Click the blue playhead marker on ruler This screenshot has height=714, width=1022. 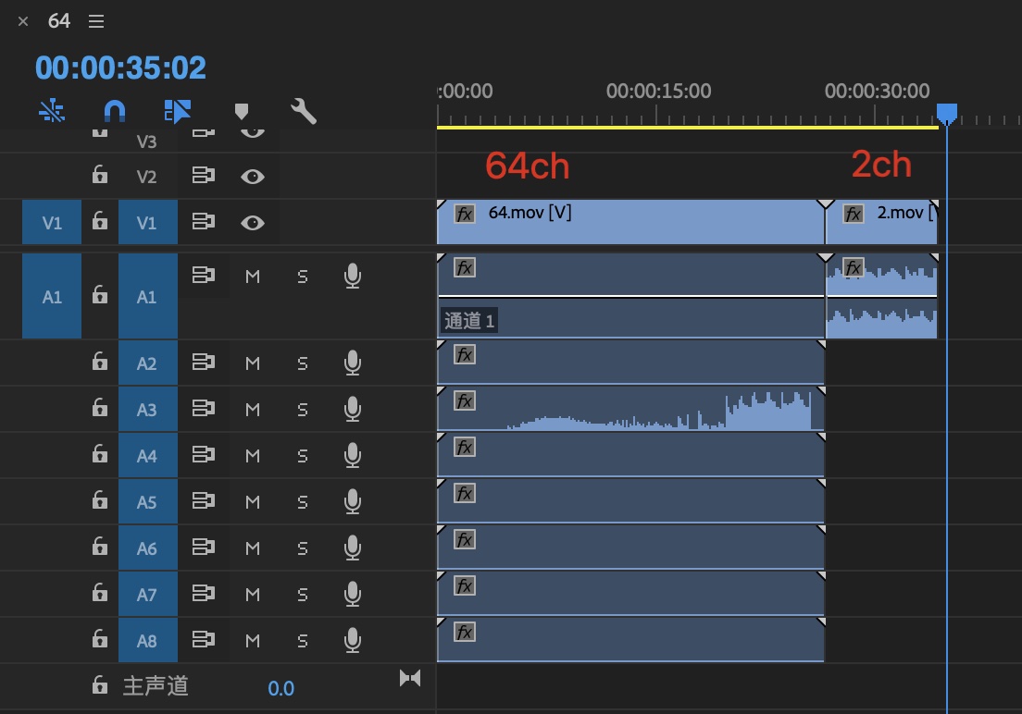[x=946, y=115]
